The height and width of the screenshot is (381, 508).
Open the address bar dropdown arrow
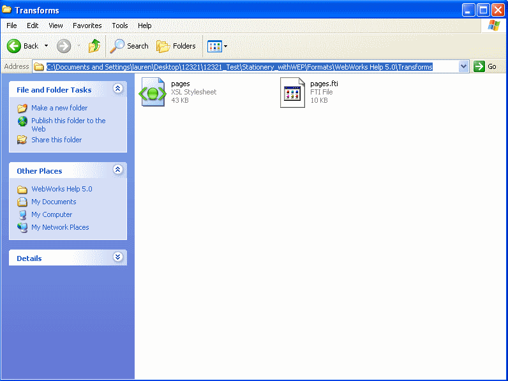click(464, 66)
